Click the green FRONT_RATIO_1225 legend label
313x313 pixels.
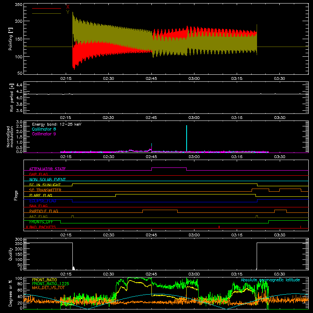click(x=50, y=284)
